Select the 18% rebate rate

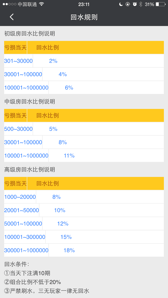coord(69,250)
